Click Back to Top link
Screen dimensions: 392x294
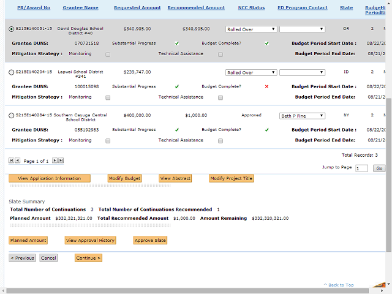[x=341, y=285]
